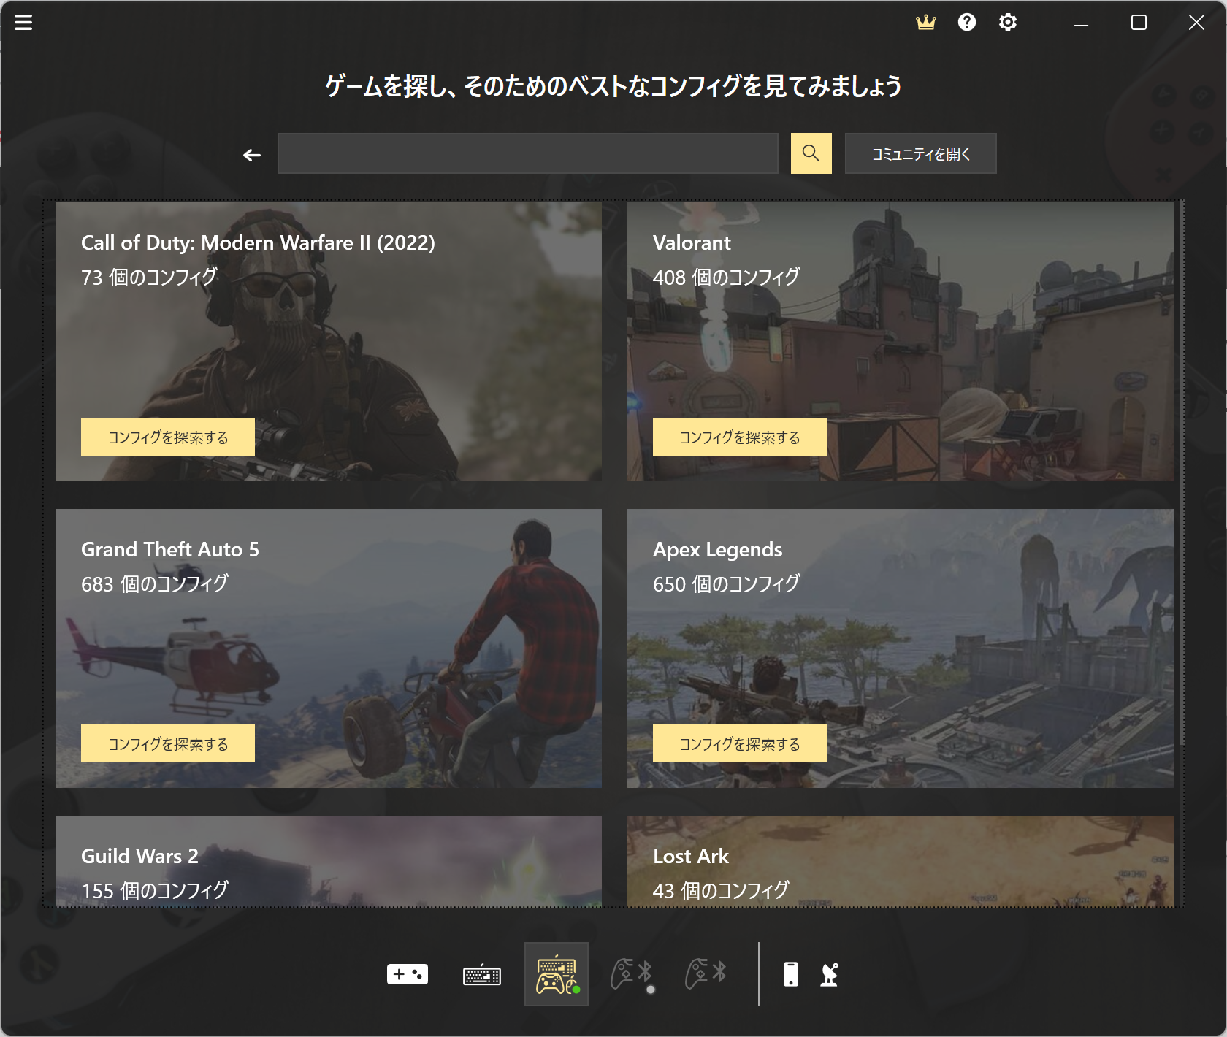This screenshot has height=1037, width=1227.
Task: Open application settings gear
Action: click(x=1007, y=22)
